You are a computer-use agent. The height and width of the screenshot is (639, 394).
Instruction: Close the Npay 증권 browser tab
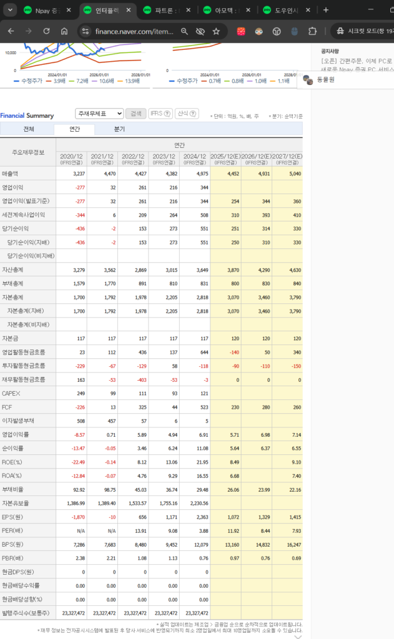67,11
